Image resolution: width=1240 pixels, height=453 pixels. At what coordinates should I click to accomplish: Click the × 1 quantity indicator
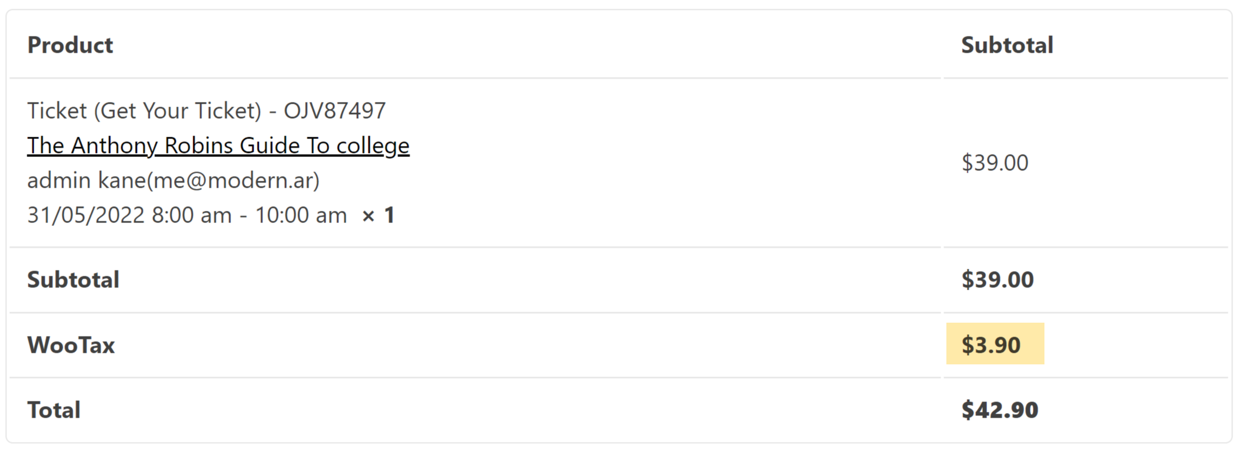click(x=378, y=215)
